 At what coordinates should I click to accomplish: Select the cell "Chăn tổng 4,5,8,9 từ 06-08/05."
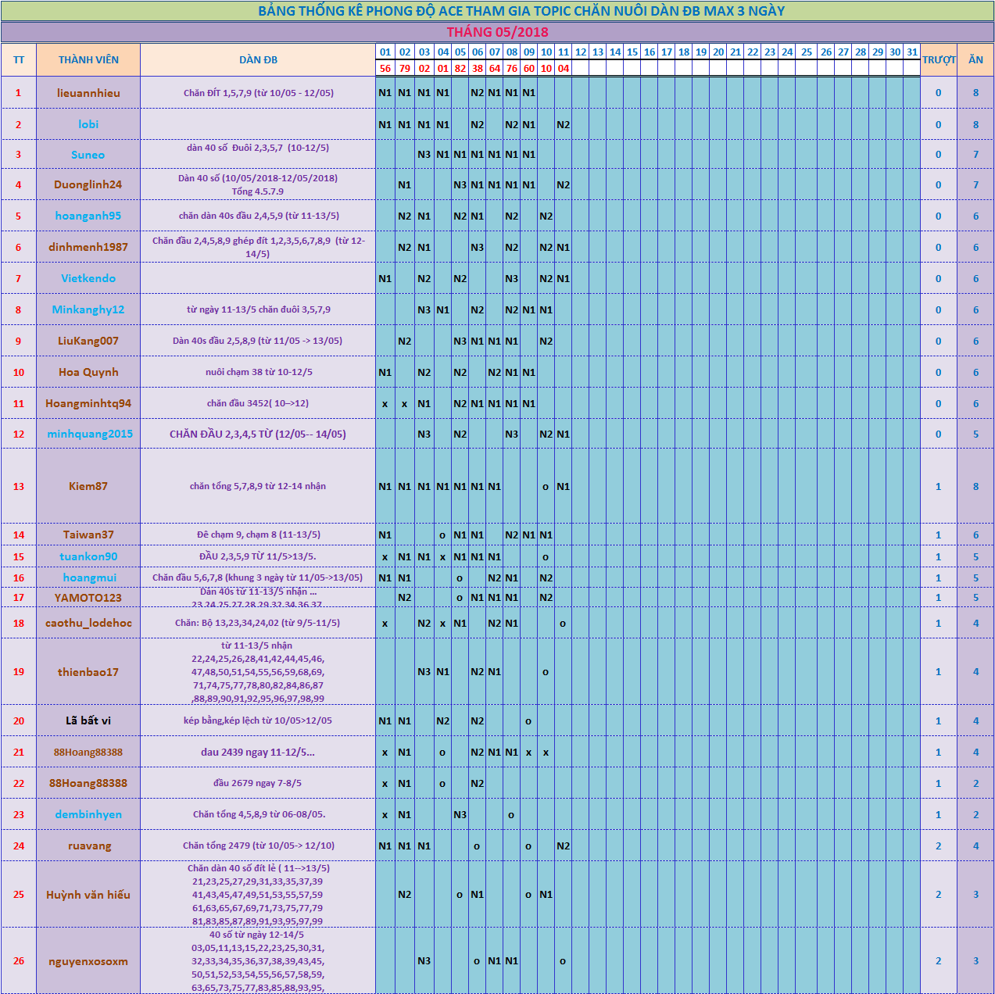coord(258,814)
